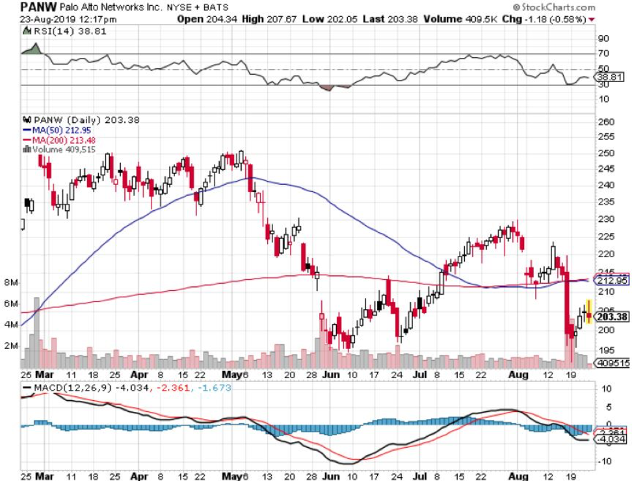Screen dimensions: 632x481
Task: Select the Last 203.38 header value
Action: pyautogui.click(x=389, y=19)
